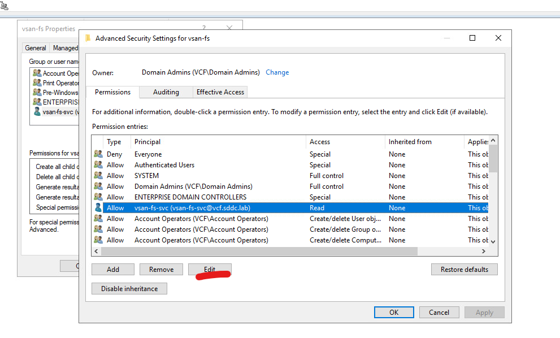Image resolution: width=560 pixels, height=338 pixels.
Task: Select the Permissions tab
Action: tap(112, 92)
